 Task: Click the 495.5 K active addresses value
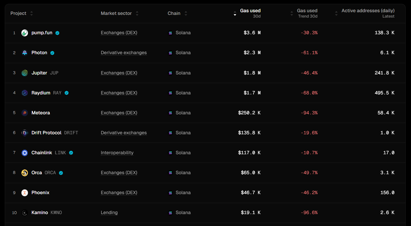(385, 93)
